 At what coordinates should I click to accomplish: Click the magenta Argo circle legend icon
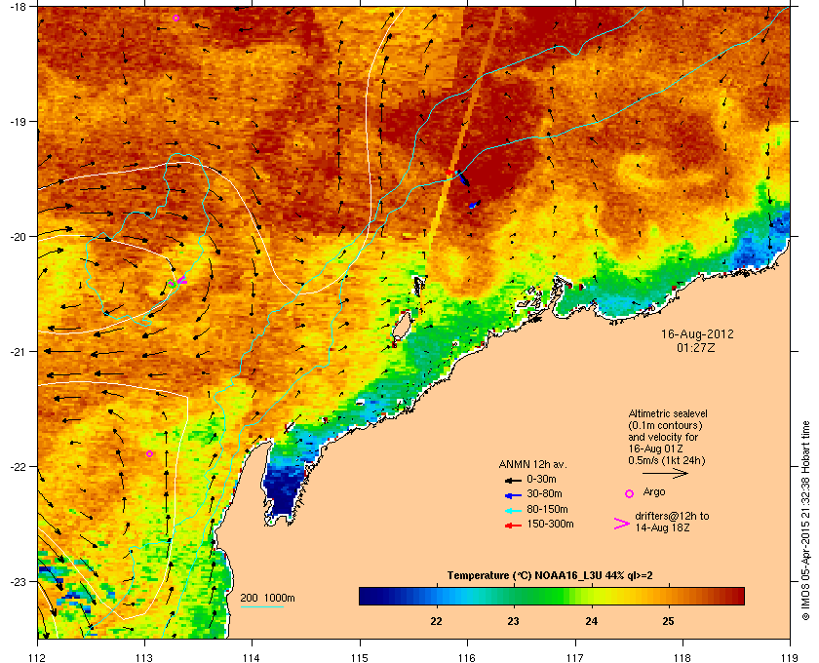630,493
